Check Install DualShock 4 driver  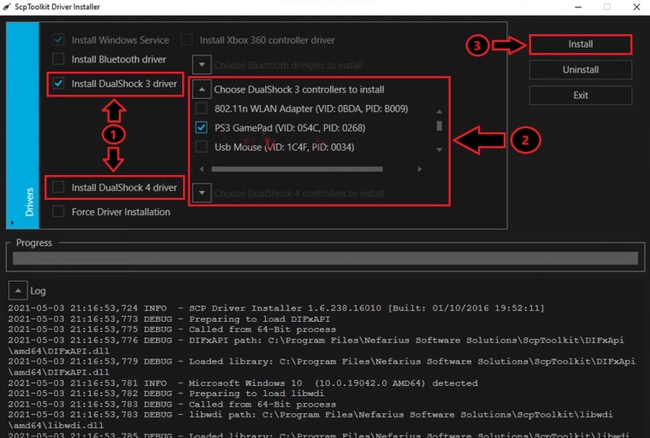click(x=58, y=188)
